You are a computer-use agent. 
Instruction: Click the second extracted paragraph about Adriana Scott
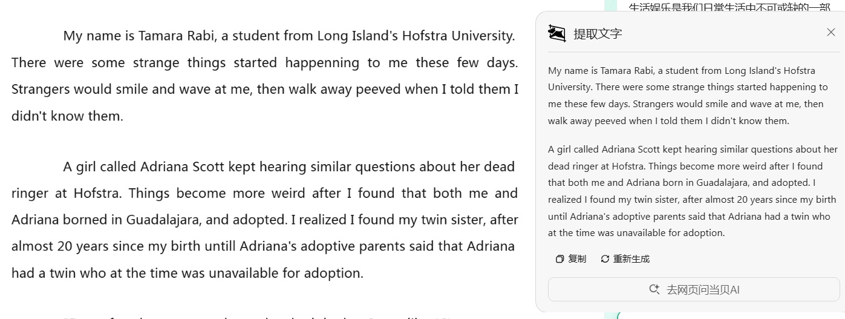coord(693,191)
